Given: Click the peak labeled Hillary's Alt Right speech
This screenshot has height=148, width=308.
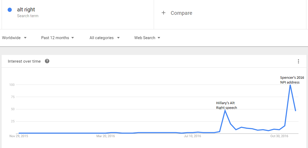Looking at the screenshot, I should [x=225, y=110].
